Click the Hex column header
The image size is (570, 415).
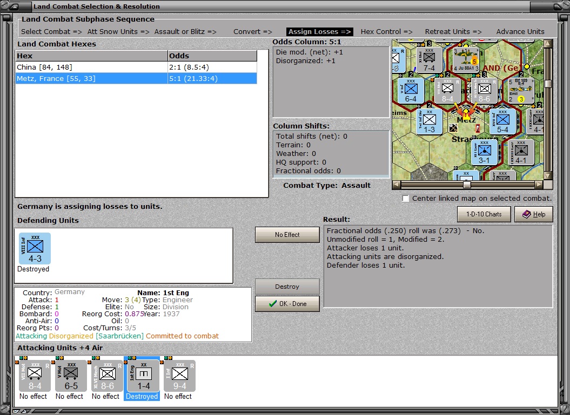(x=92, y=56)
